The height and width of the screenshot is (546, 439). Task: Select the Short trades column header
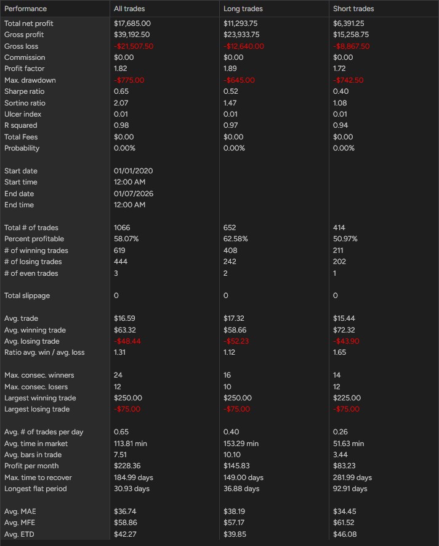[353, 9]
